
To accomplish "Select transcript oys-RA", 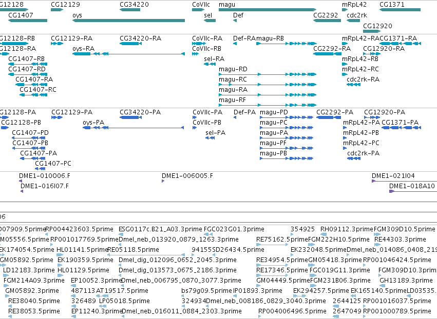I will pos(128,54).
